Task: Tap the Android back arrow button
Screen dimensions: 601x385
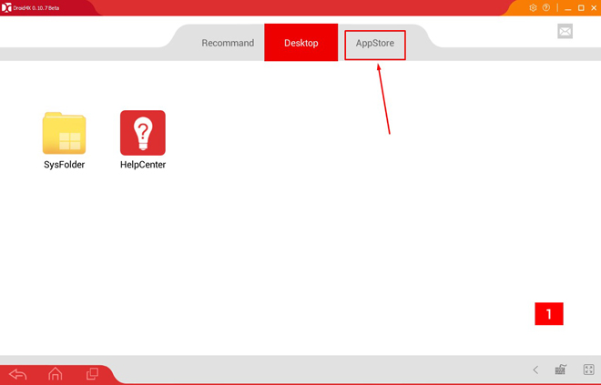Action: 17,373
